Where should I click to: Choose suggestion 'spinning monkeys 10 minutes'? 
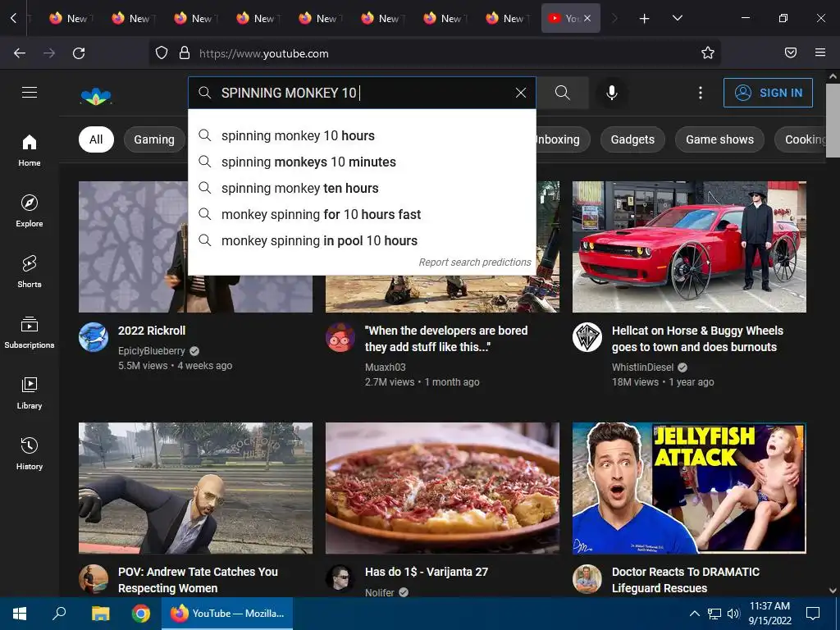click(362, 162)
